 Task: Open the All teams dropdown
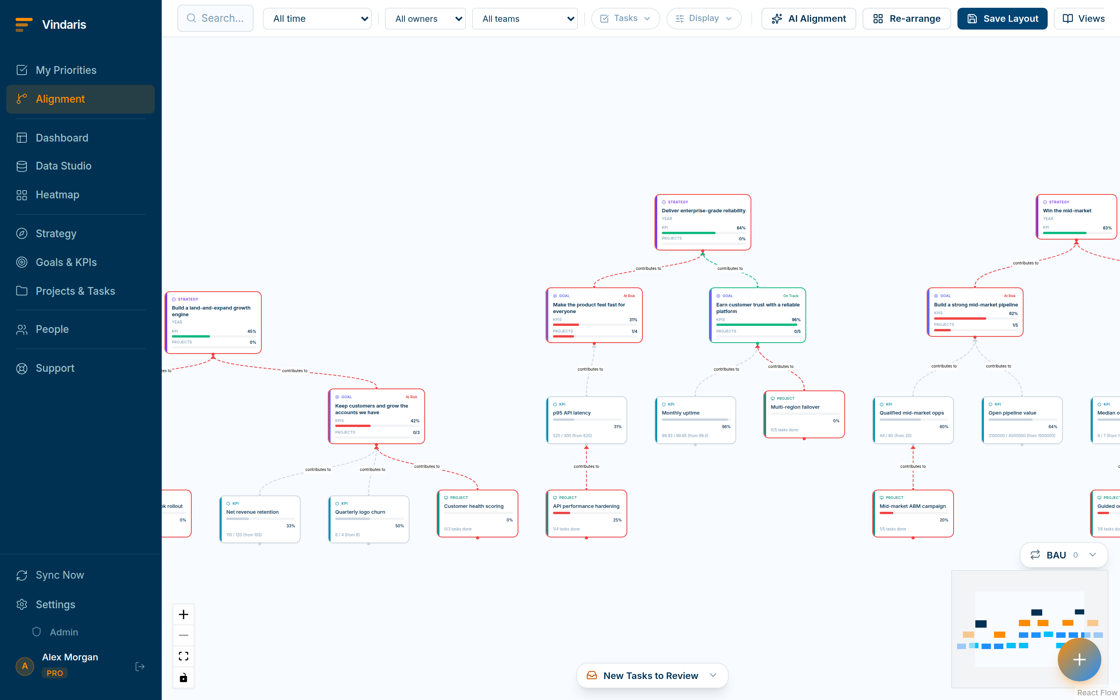(x=524, y=19)
